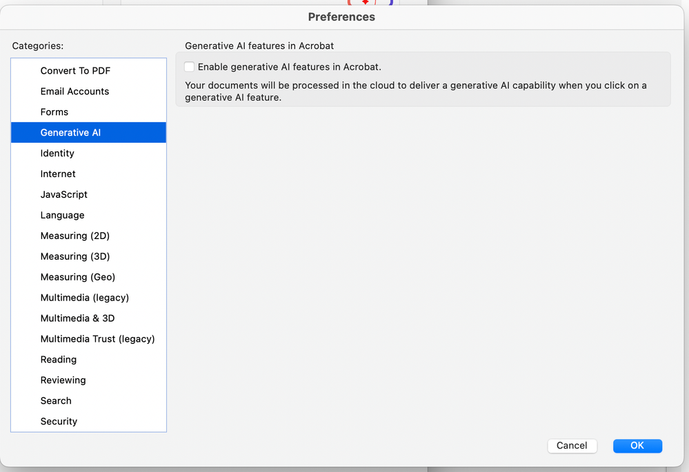Open Email Accounts preferences
689x472 pixels.
[74, 92]
